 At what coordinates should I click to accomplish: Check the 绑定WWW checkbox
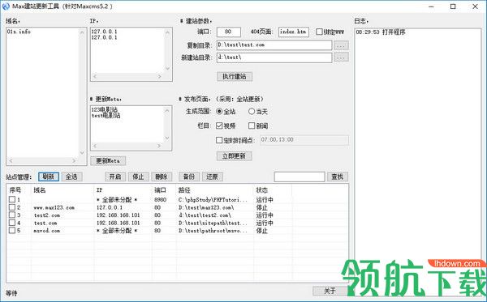[x=319, y=32]
